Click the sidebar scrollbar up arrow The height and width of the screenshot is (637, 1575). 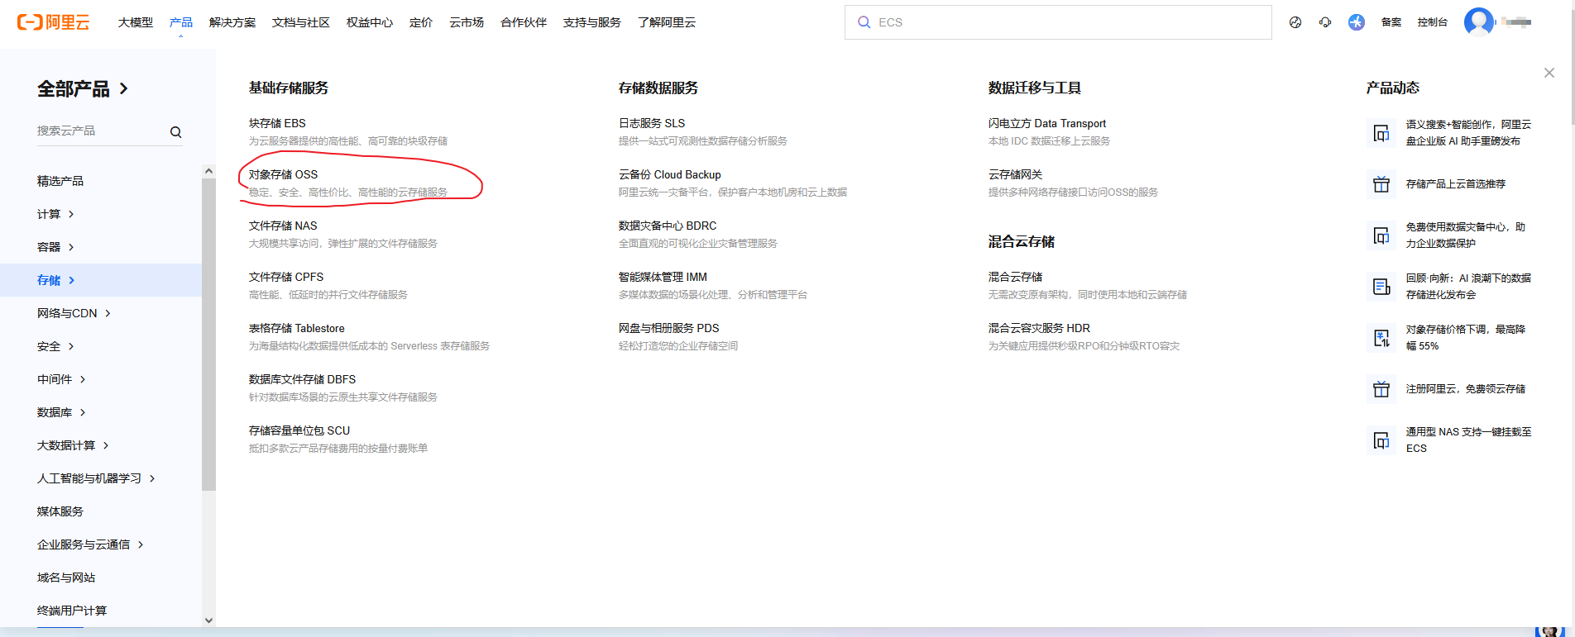click(x=208, y=171)
